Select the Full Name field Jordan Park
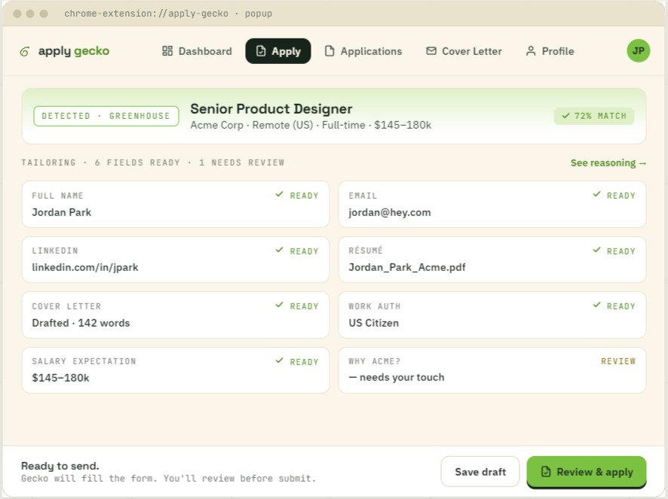 point(176,204)
